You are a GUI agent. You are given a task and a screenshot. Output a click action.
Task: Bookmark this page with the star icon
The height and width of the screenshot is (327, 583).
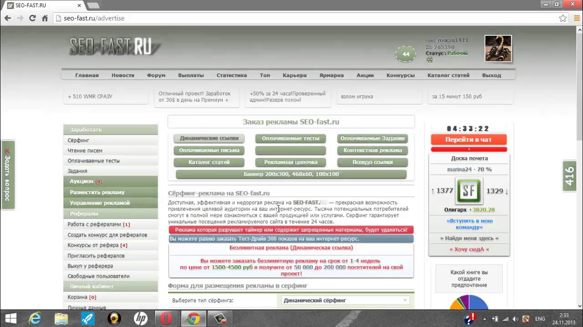coord(563,18)
